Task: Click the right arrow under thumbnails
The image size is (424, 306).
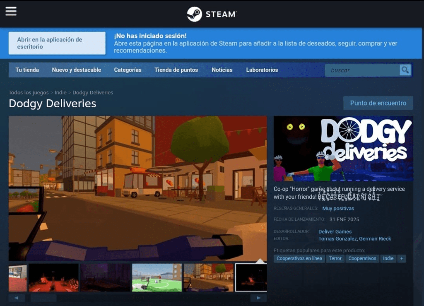Action: tap(258, 298)
